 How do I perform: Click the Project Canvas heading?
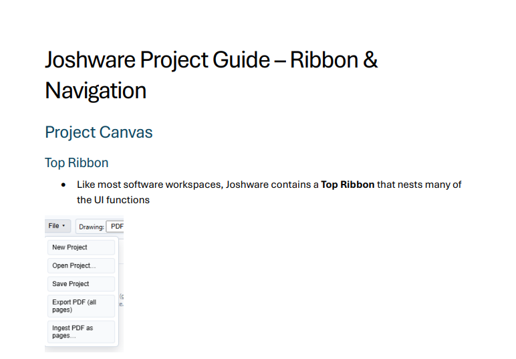point(99,132)
